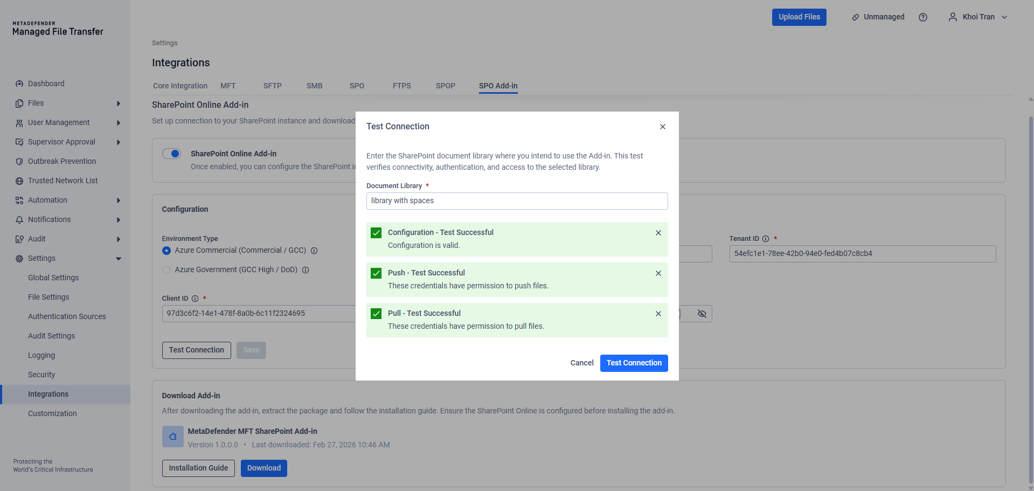Open the Core Integration tab
Viewport: 1034px width, 491px height.
tap(180, 86)
